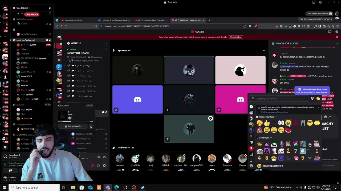Open File Explorer from taskbar

click(73, 188)
